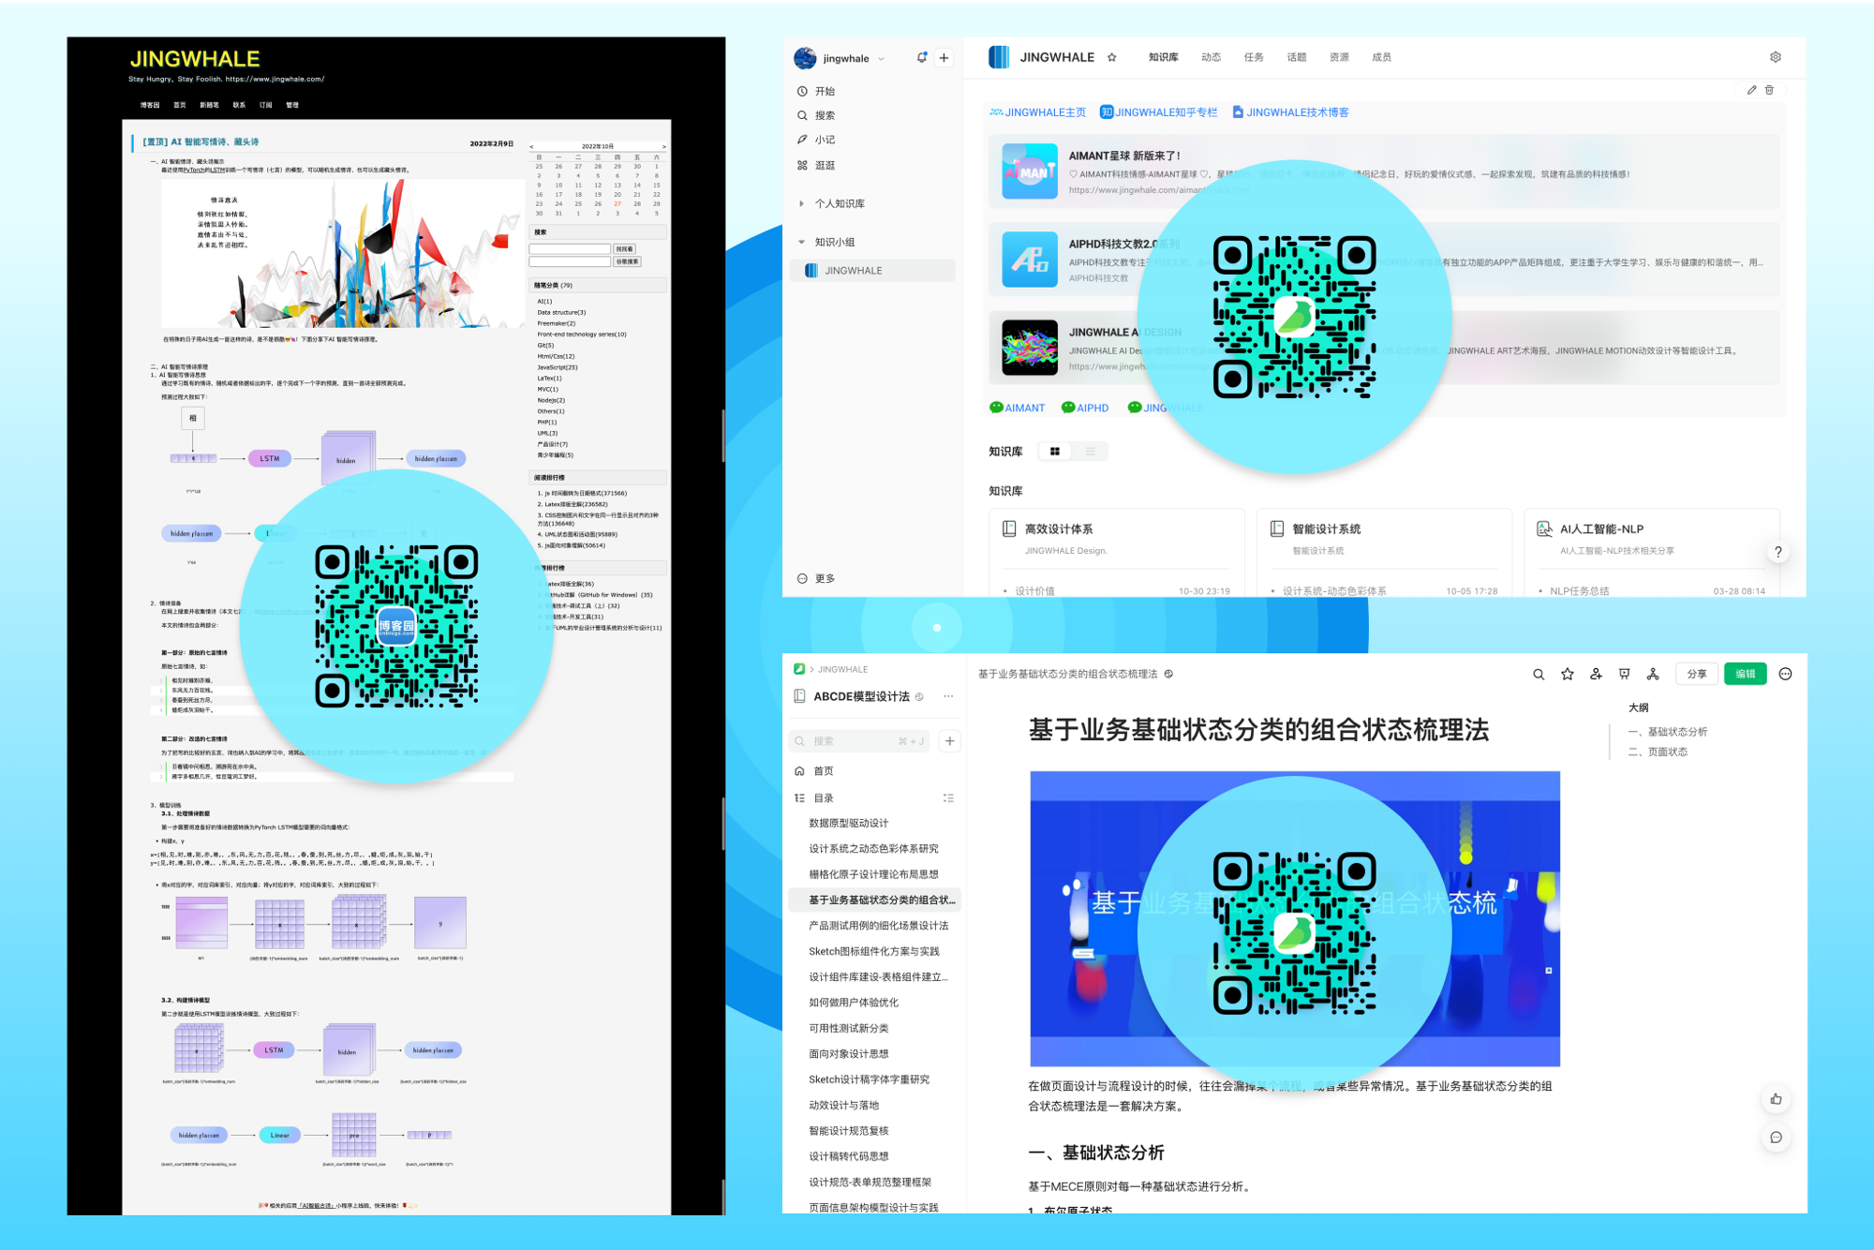Open the jingwhale account dropdown

click(x=881, y=59)
